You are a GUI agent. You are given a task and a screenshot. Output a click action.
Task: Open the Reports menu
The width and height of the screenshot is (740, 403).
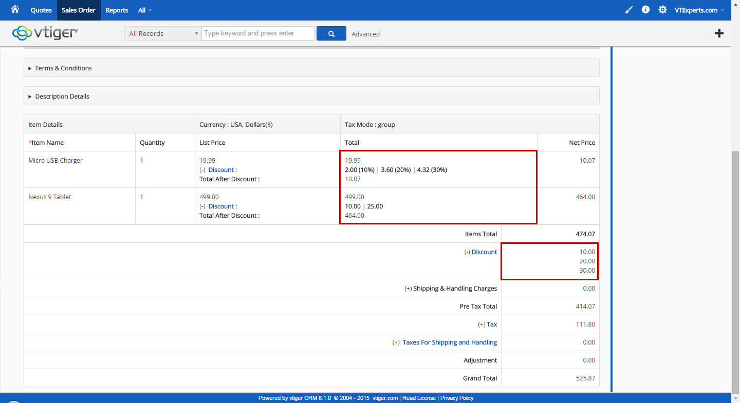tap(117, 10)
